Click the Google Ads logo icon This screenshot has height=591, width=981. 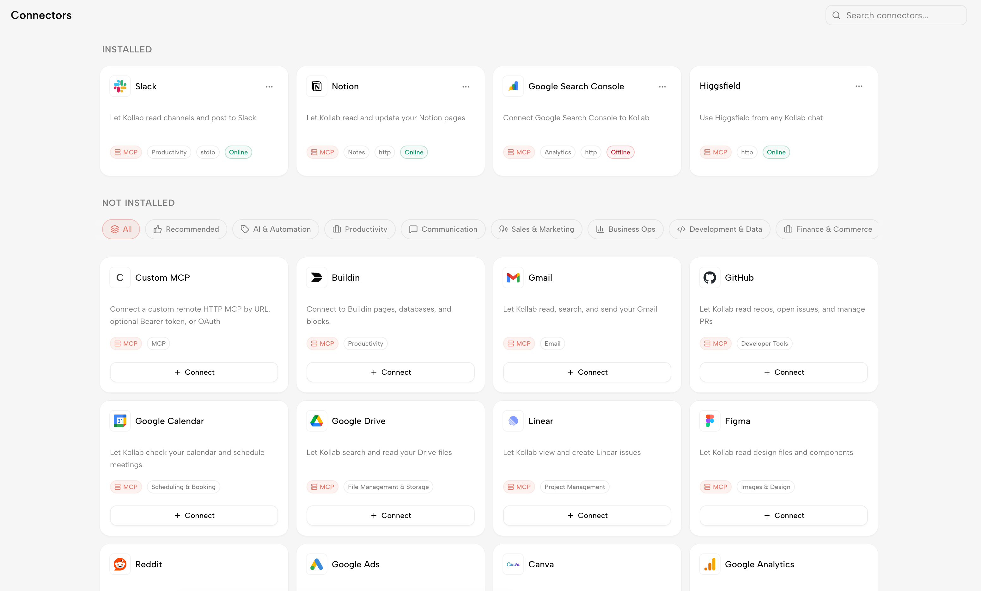point(316,564)
